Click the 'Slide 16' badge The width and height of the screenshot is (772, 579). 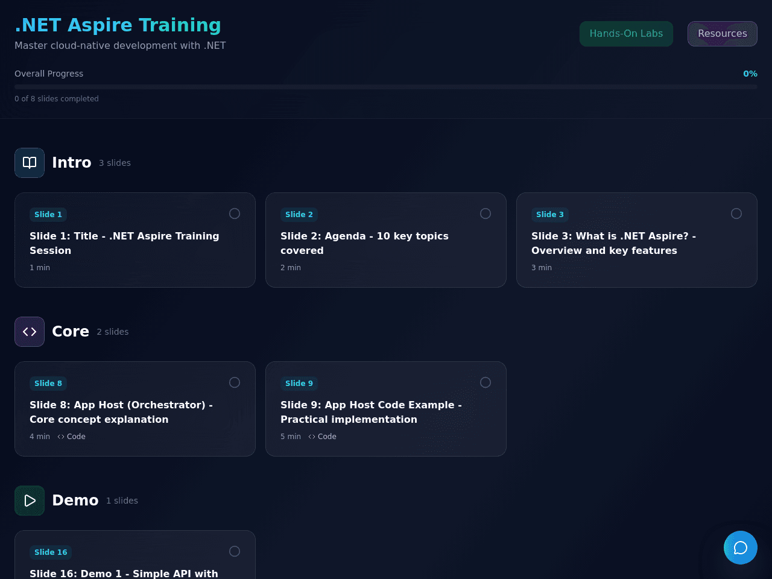point(51,552)
